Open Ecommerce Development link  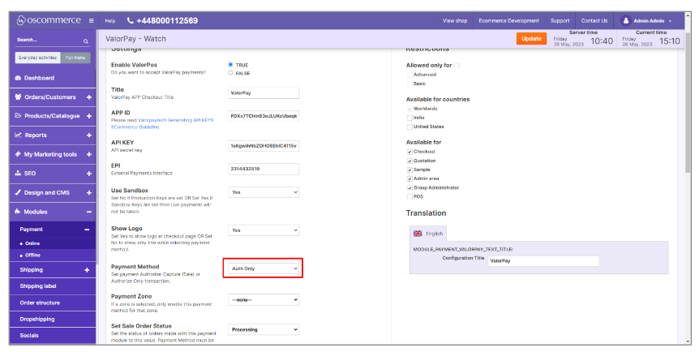[x=508, y=20]
